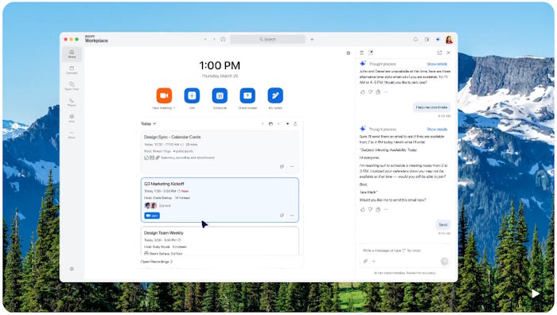Thumbs down the first AI response

click(x=370, y=92)
